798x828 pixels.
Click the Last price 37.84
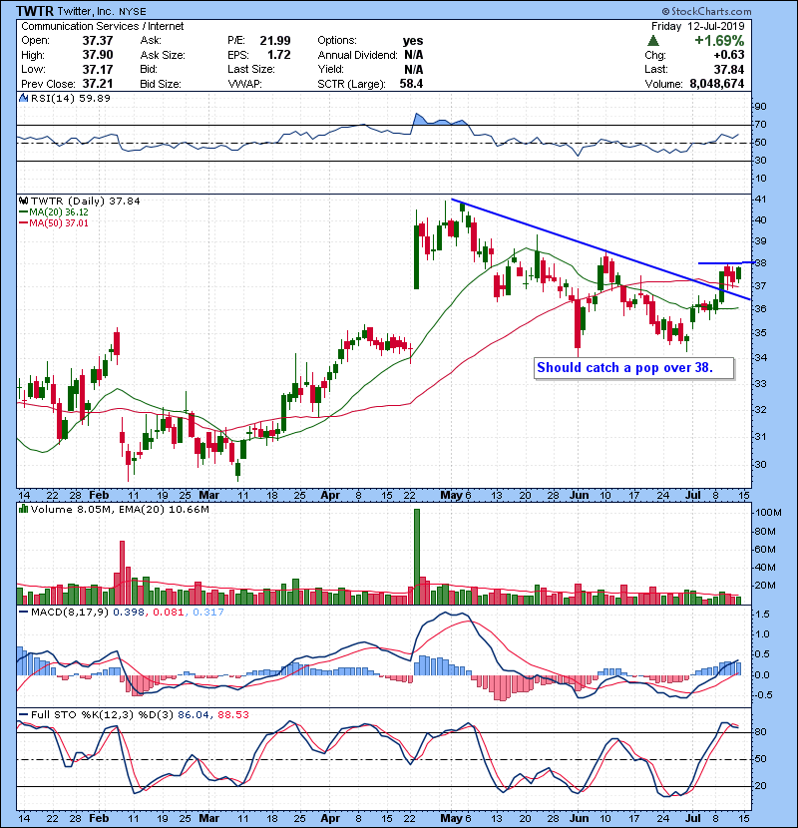tap(729, 69)
